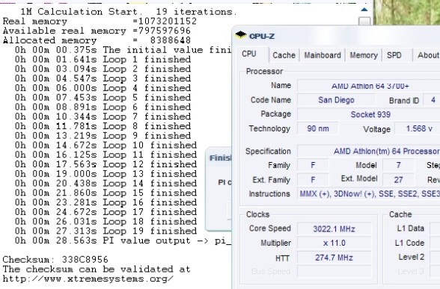The height and width of the screenshot is (289, 440).
Task: Click the empty Bus Speed field
Action: point(334,271)
